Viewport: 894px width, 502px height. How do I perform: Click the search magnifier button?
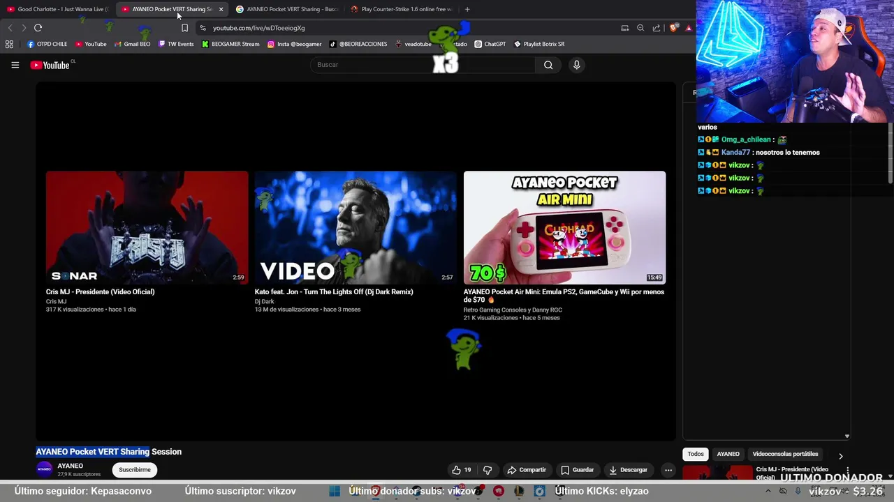coord(548,65)
